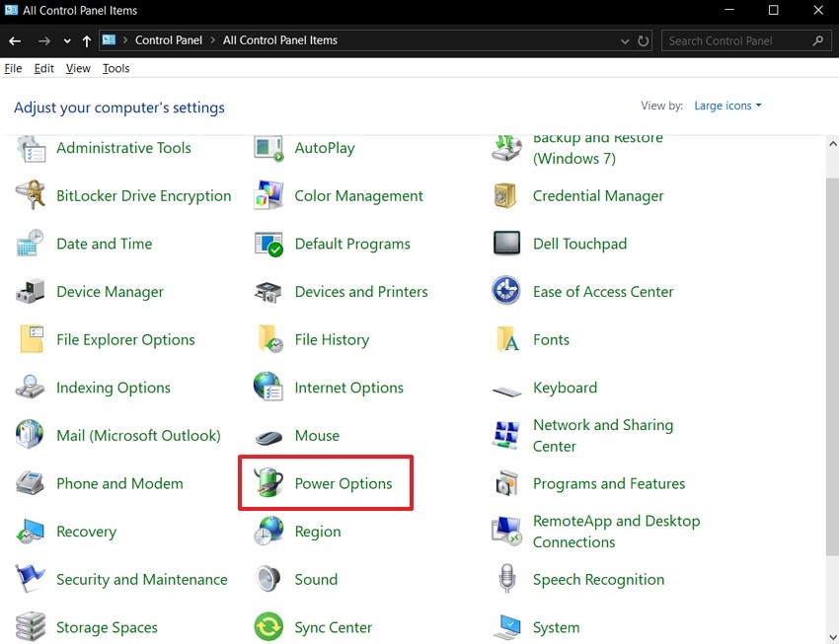Open the Device Manager icon
The image size is (839, 644).
click(x=31, y=291)
